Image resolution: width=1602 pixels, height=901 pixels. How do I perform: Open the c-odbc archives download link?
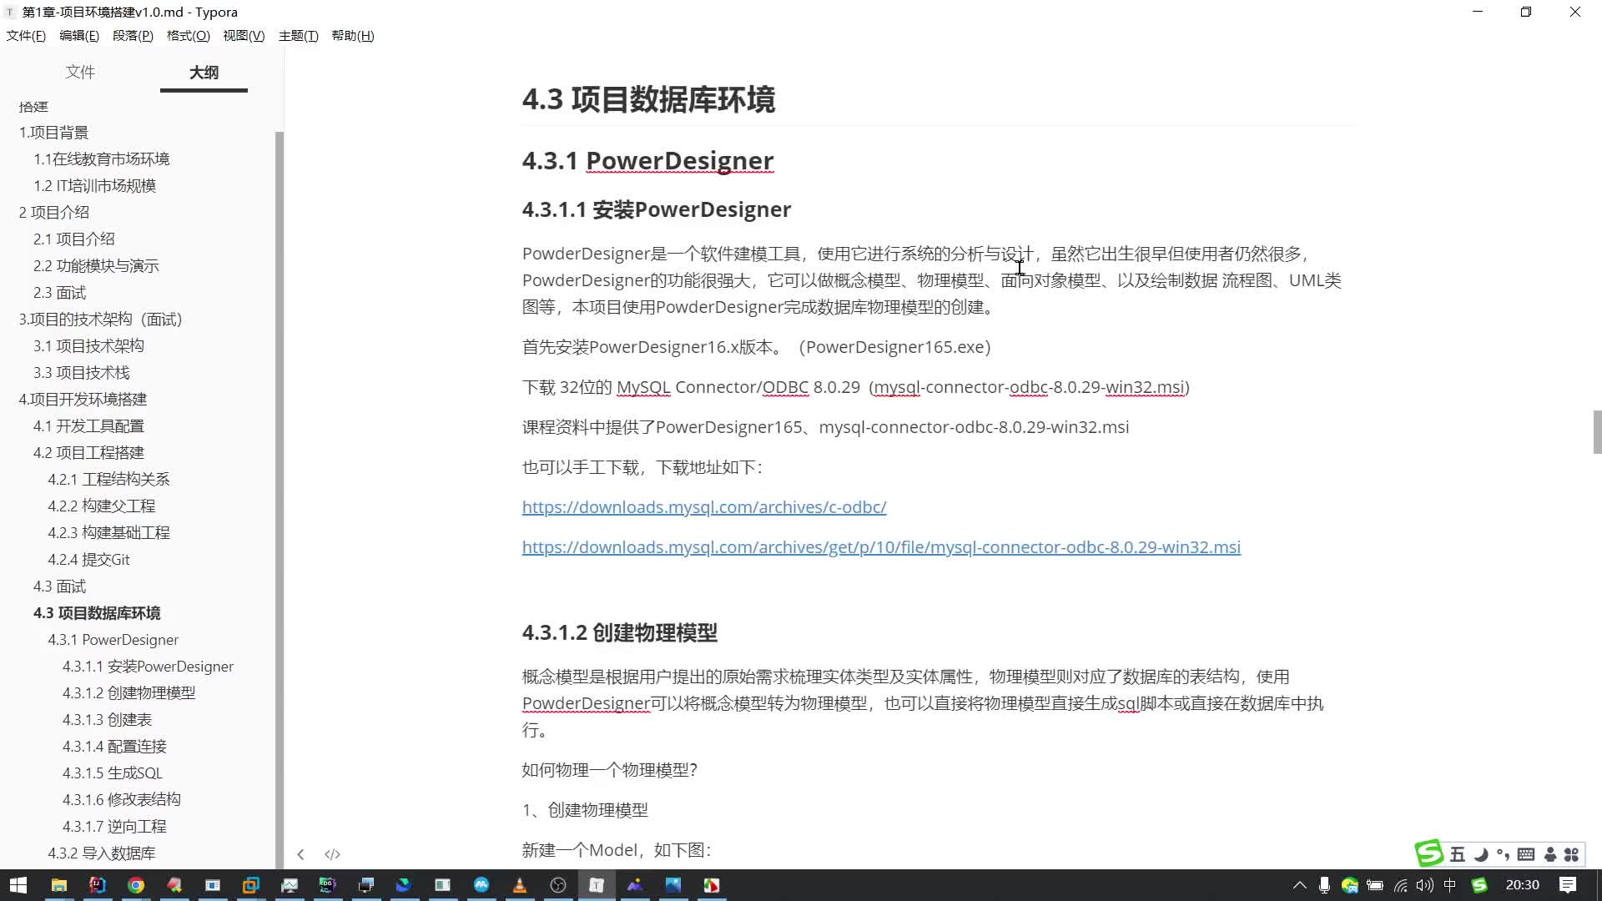(704, 507)
